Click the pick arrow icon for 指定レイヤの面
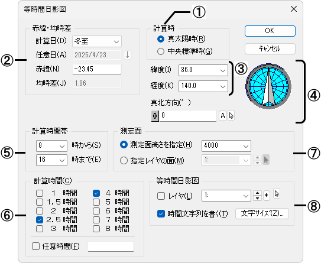This screenshot has width=321, height=263. pos(266,160)
